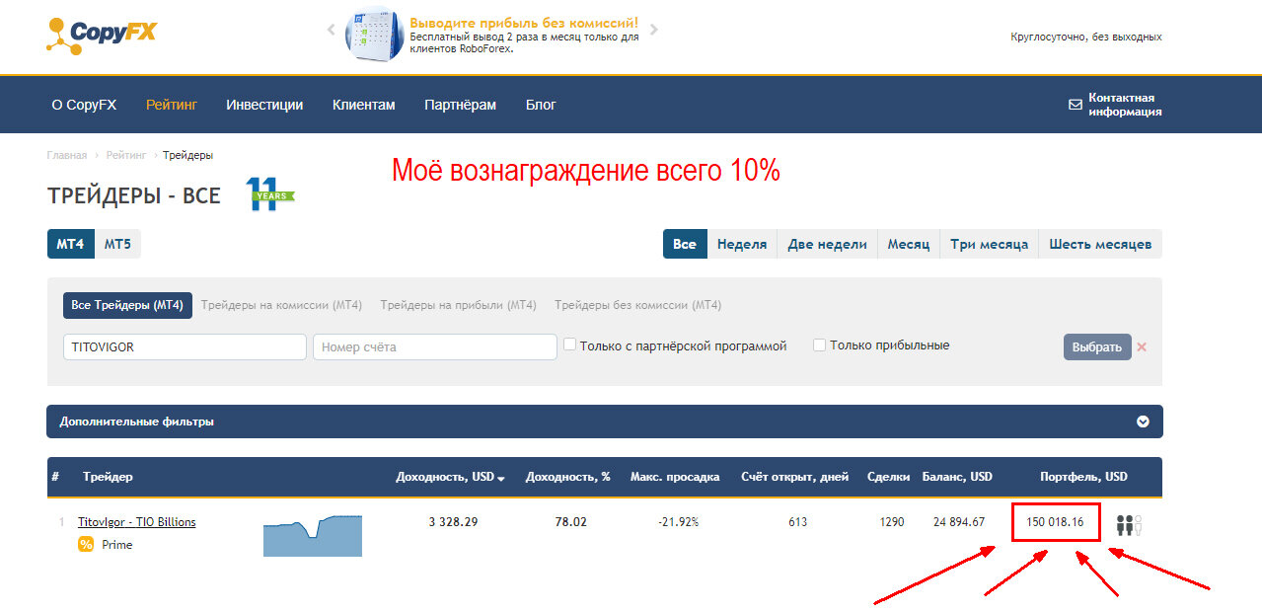Click 'Рейтинг' breadcrumb link
Screen dimensions: 1262x613
[126, 155]
